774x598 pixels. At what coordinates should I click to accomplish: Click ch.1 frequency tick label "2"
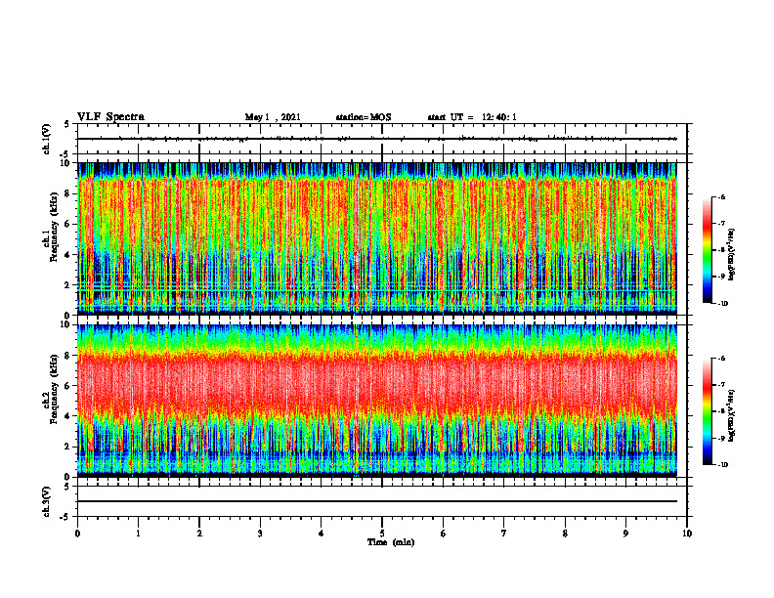click(x=68, y=285)
